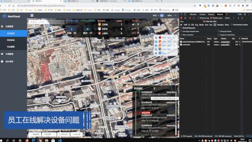
Task: Open the Online throttling dropdown
Action: (x=230, y=18)
